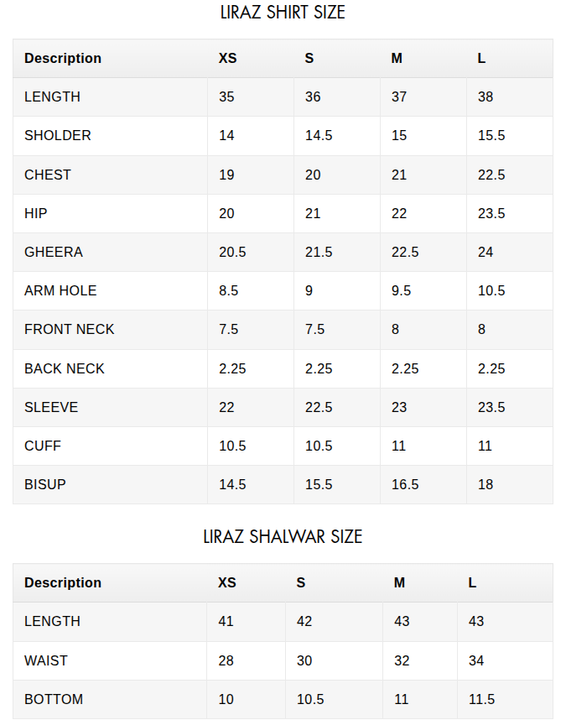Select the L column header in shirt table

coord(481,58)
